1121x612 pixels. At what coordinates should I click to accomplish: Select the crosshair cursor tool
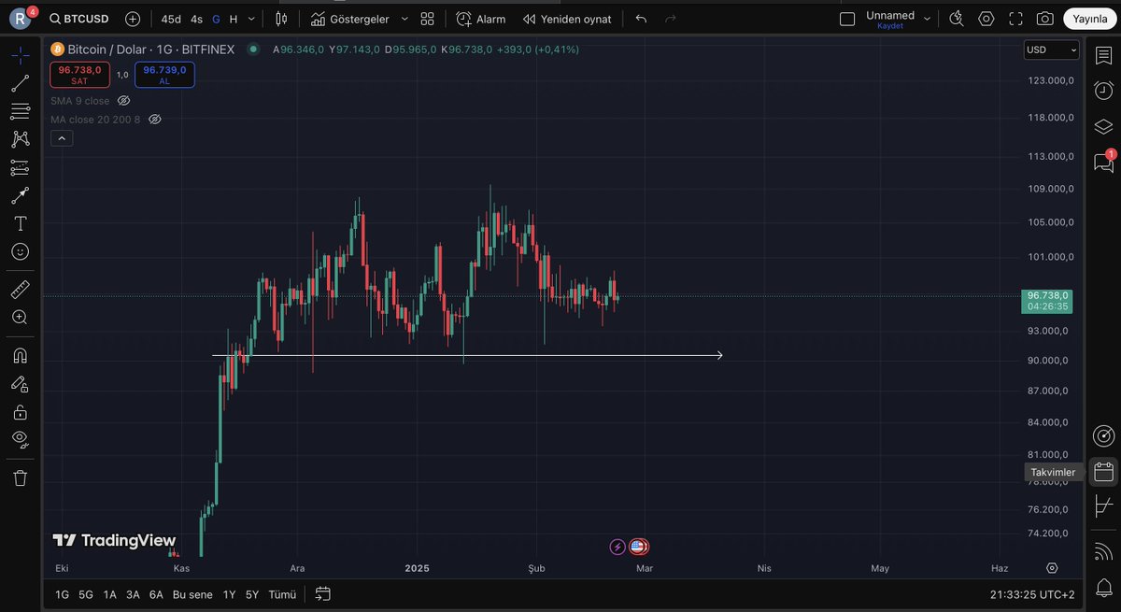click(x=20, y=55)
